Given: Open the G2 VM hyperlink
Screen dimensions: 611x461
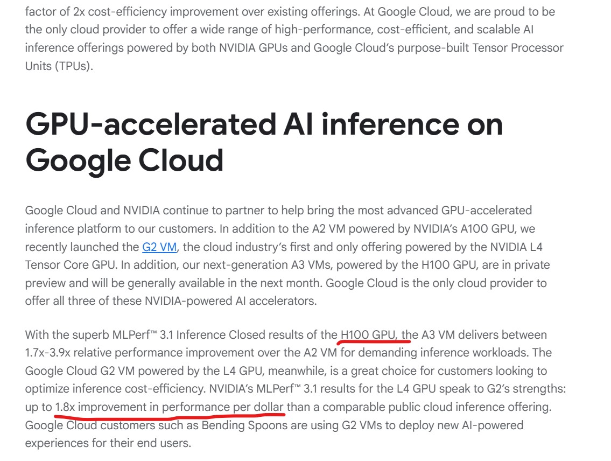Looking at the screenshot, I should (160, 247).
